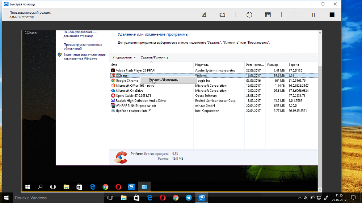Open the Упорядочить dropdown
The width and height of the screenshot is (362, 203).
click(x=124, y=57)
